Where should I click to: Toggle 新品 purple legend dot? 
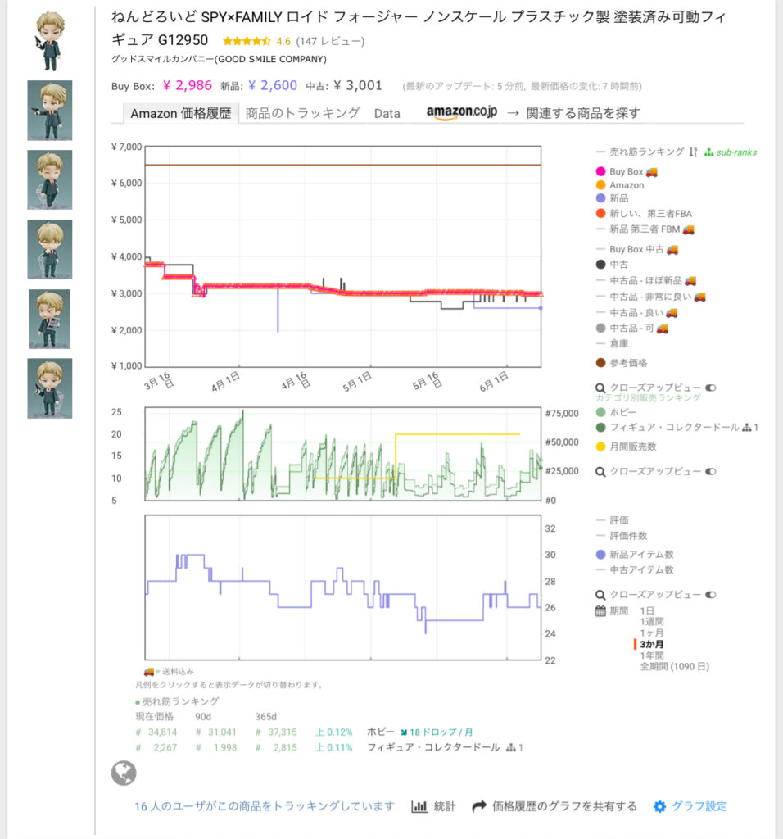(x=600, y=198)
